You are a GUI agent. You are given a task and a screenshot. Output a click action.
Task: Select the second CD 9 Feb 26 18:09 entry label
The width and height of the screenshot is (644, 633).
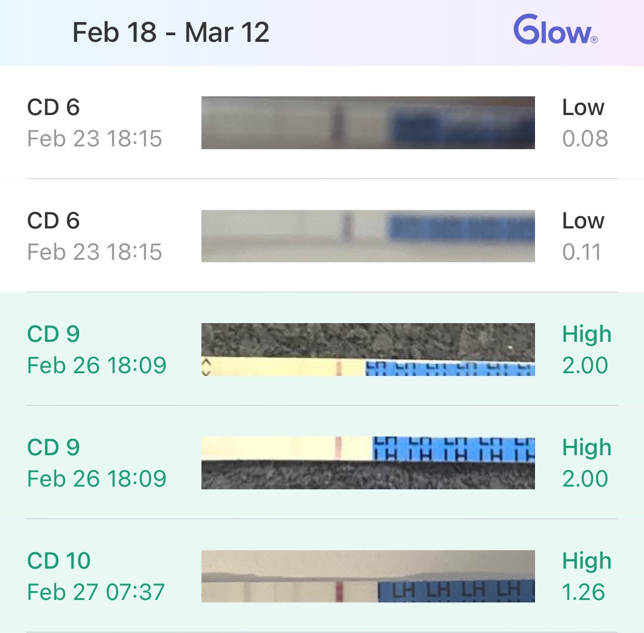[x=96, y=462]
